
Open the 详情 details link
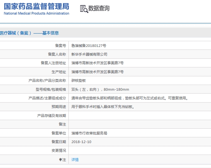[75, 160]
